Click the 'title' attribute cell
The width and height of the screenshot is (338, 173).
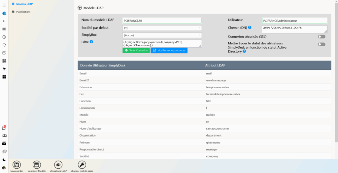209,101
